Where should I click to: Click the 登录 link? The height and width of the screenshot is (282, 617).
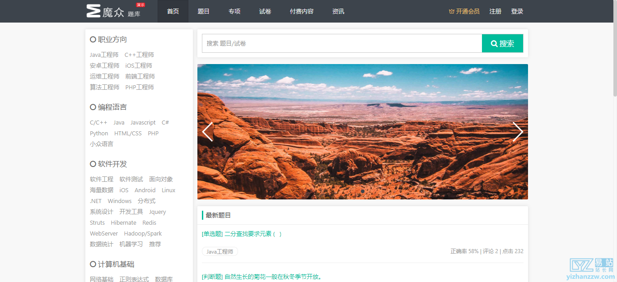click(517, 11)
